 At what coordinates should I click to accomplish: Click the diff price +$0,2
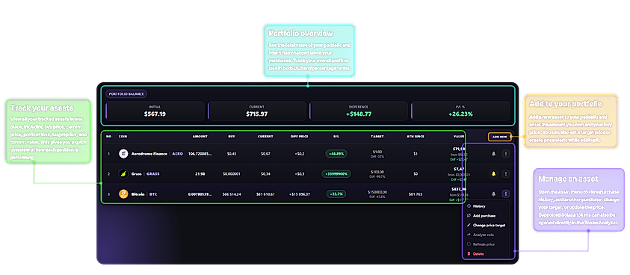[300, 154]
